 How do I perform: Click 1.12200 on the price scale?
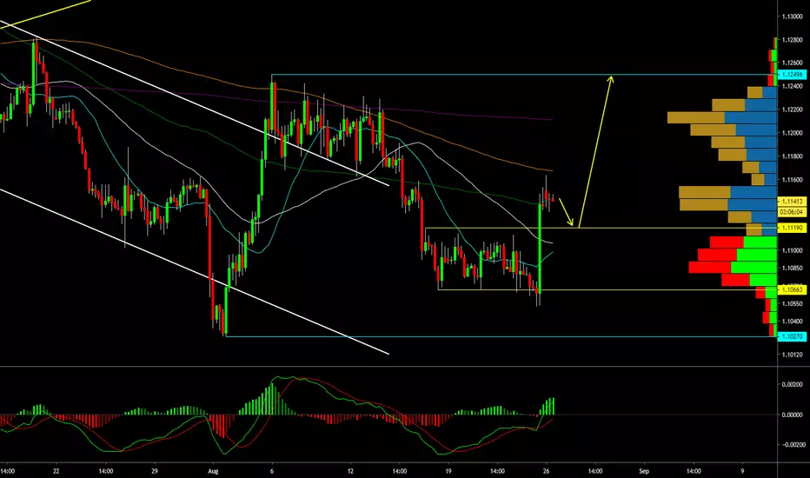click(793, 110)
